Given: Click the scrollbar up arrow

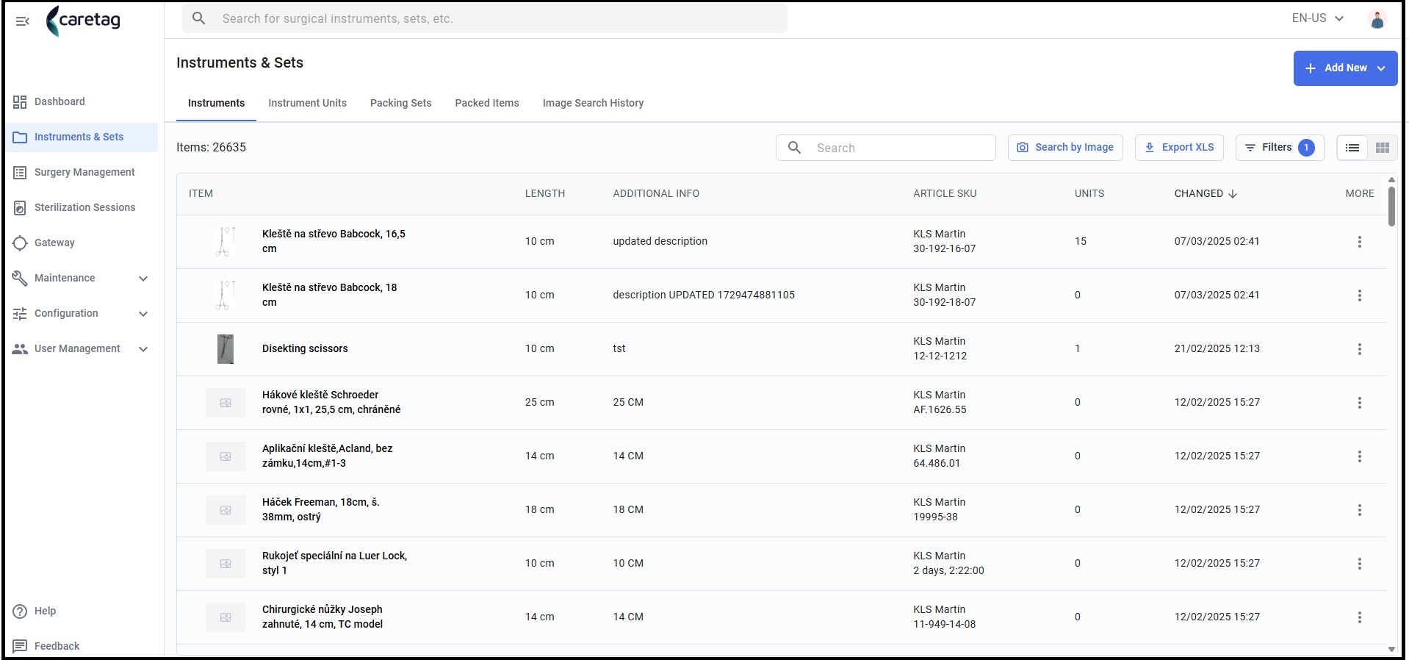Looking at the screenshot, I should point(1391,180).
